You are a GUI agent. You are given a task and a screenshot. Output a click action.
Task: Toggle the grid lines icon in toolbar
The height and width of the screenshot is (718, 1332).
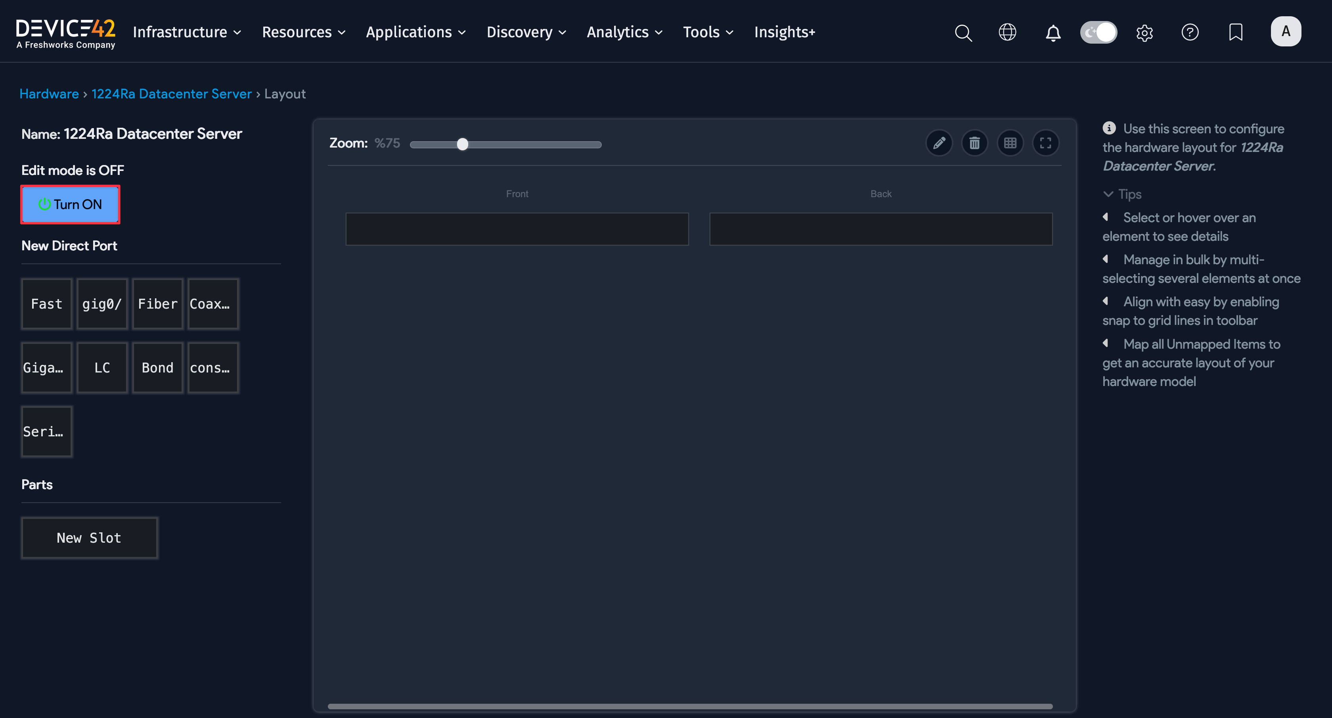point(1010,143)
